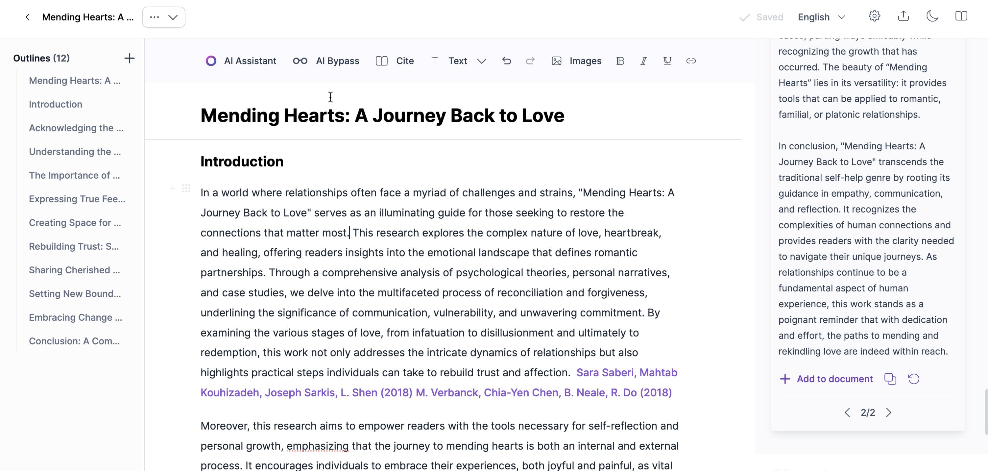
Task: Toggle bold formatting in toolbar
Action: (620, 61)
